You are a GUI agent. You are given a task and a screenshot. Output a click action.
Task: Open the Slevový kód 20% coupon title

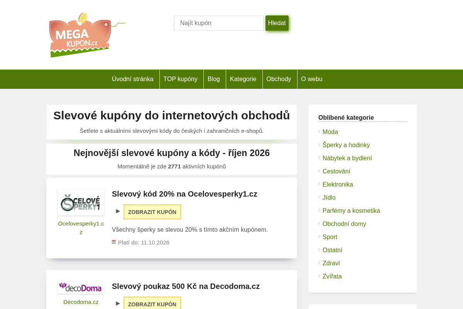pyautogui.click(x=184, y=194)
